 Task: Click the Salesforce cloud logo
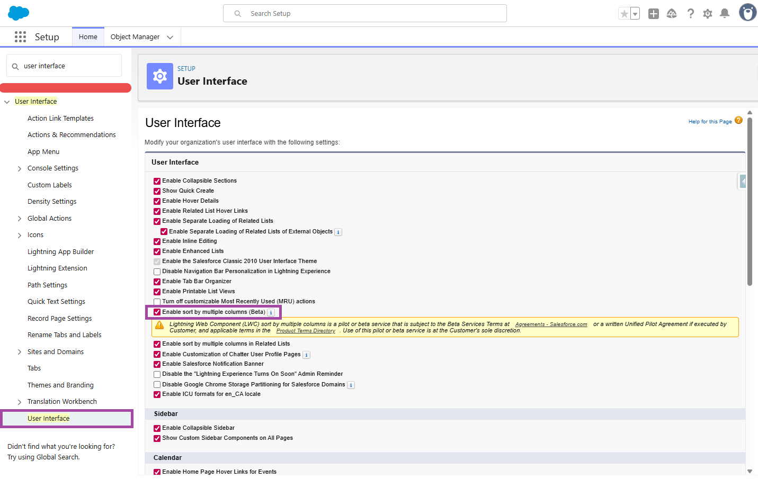[x=18, y=13]
